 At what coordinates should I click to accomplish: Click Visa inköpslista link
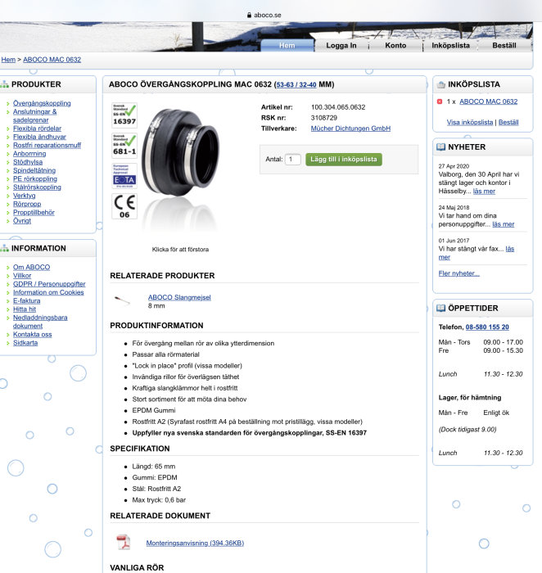click(470, 123)
